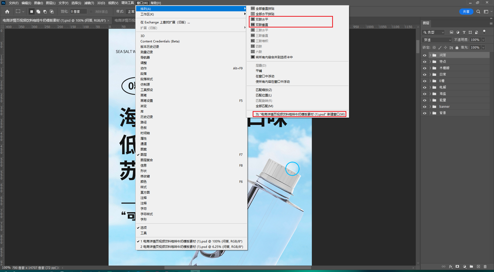Click lock image pixels brush icon
The width and height of the screenshot is (494, 272).
tap(440, 48)
